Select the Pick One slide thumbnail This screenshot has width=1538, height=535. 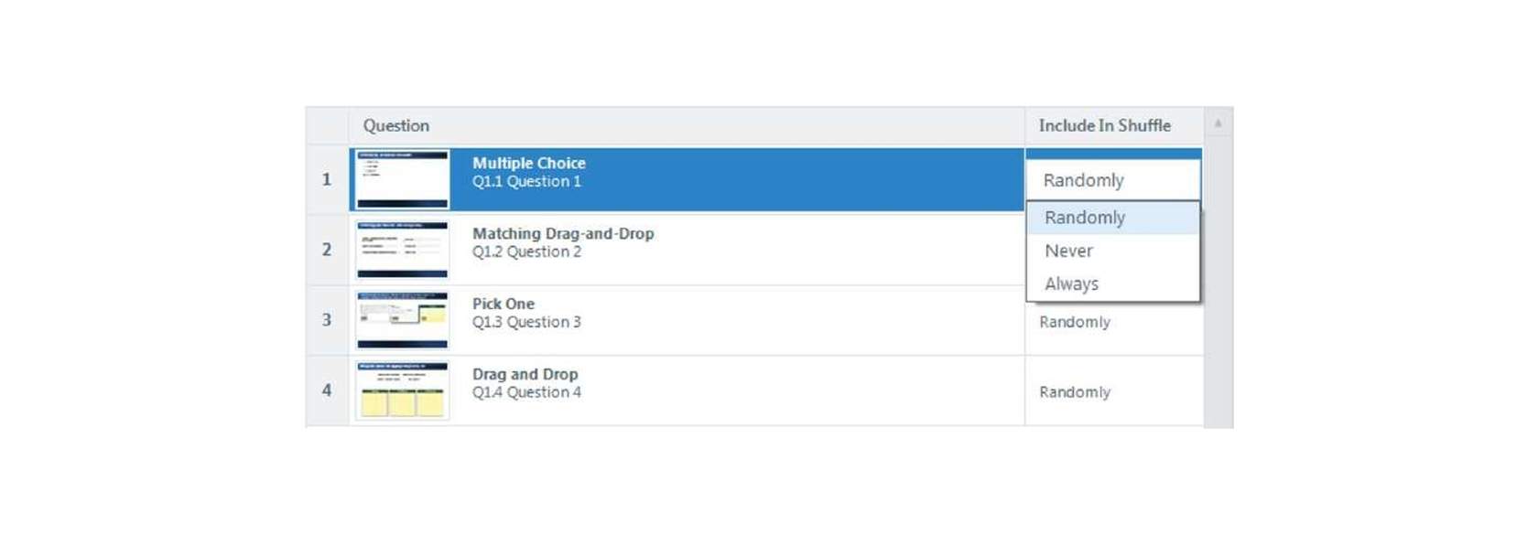[403, 320]
